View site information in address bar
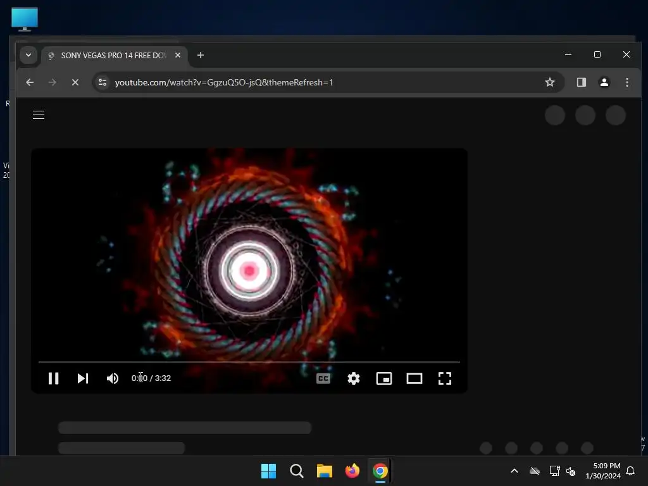648x486 pixels. click(103, 82)
